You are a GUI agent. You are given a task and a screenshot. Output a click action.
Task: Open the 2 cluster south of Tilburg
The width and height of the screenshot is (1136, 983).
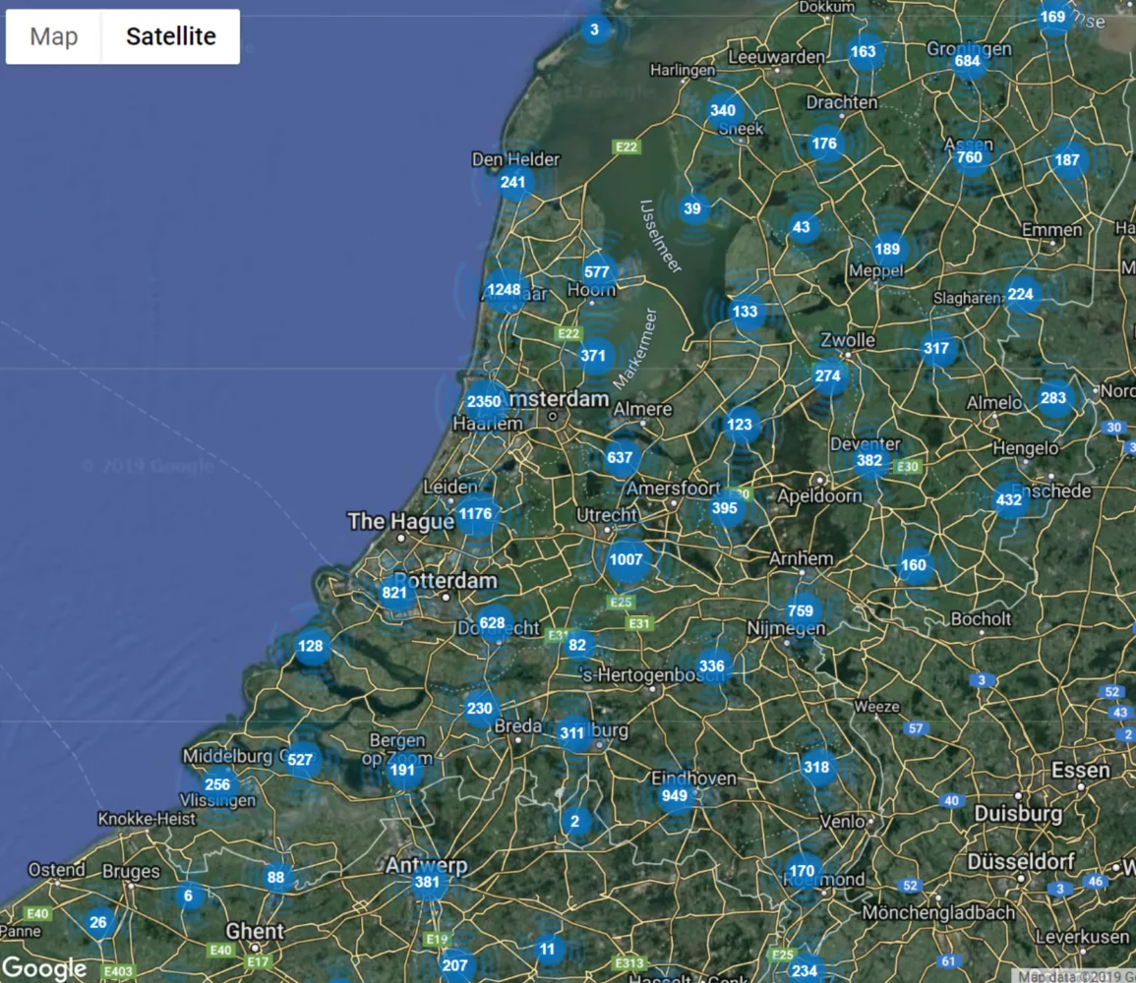[575, 822]
